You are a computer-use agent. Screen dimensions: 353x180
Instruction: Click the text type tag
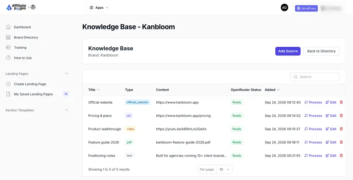coord(130,156)
